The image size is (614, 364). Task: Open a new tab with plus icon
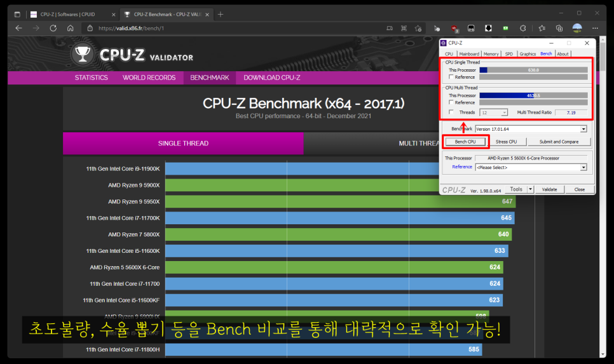tap(221, 15)
